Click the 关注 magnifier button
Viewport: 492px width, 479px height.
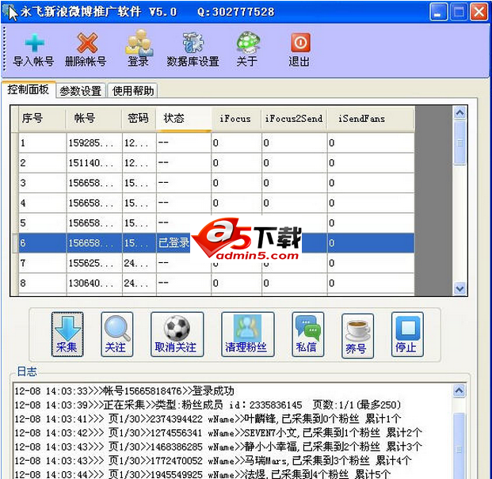[117, 334]
